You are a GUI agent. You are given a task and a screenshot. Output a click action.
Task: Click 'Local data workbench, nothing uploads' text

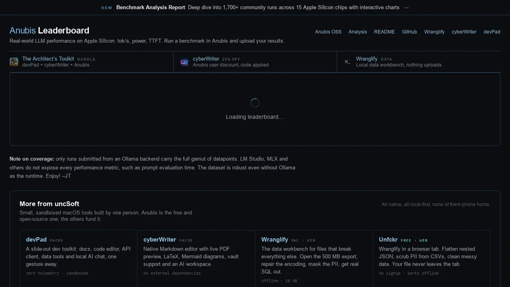click(398, 65)
